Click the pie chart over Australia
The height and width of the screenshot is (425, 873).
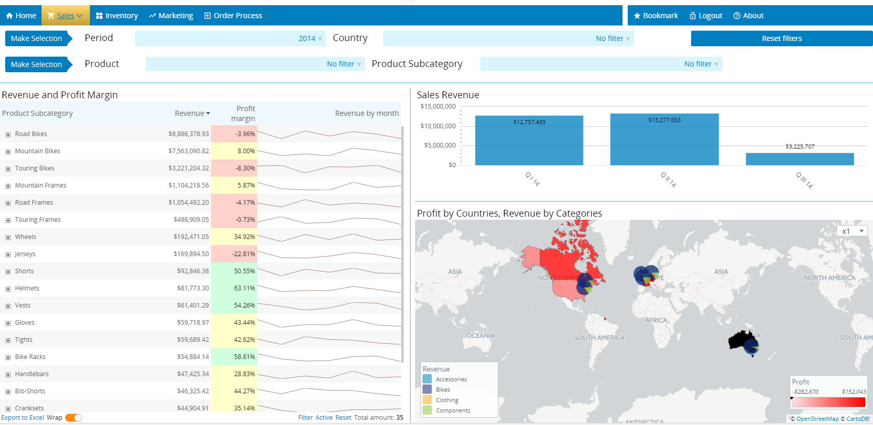click(751, 347)
